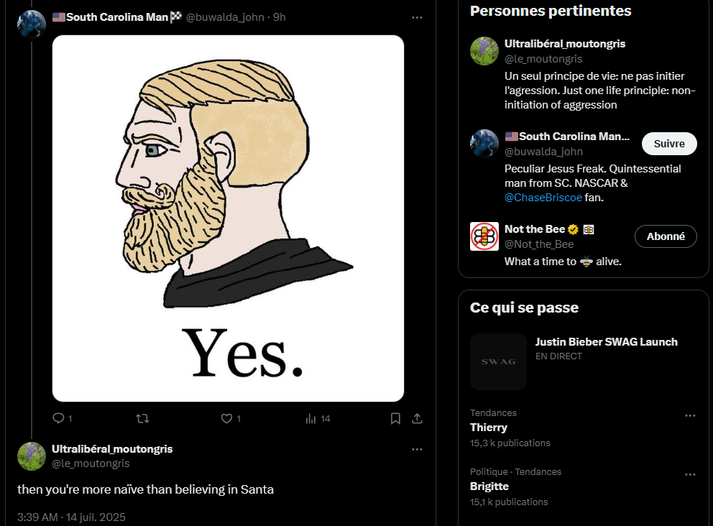Share the South Carolina Man tweet
Screen dimensions: 713x526
(x=417, y=418)
